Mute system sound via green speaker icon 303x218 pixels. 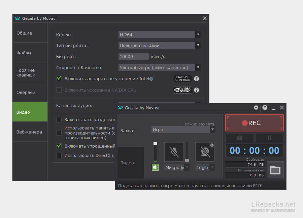(155, 167)
